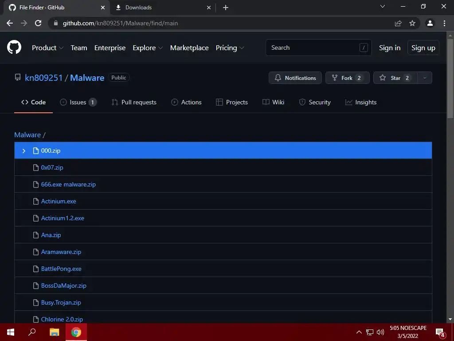454x341 pixels.
Task: Bookmark this page with the star icon
Action: tap(412, 23)
